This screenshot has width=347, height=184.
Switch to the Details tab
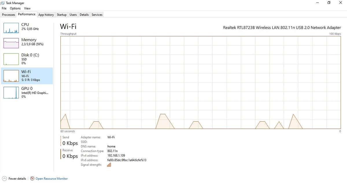point(84,15)
